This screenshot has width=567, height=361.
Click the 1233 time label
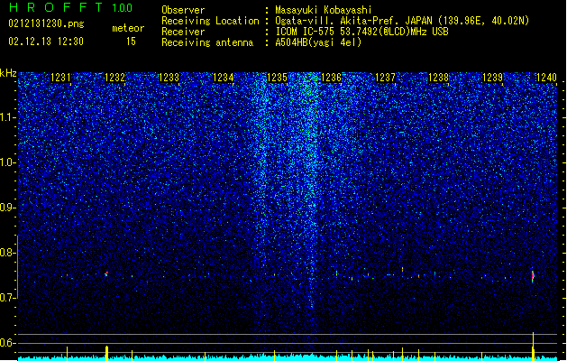tap(169, 78)
